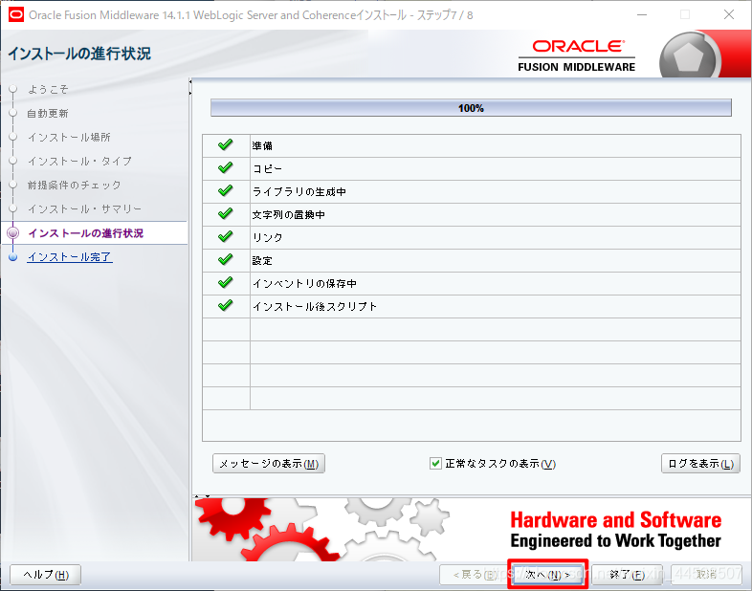The height and width of the screenshot is (591, 752).
Task: Click the 準備 task row text
Action: [262, 145]
